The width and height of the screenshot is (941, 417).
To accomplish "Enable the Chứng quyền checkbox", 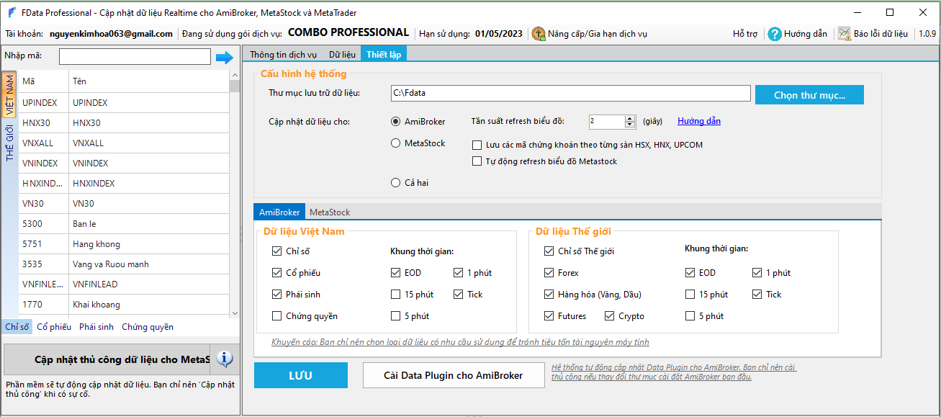I will [277, 316].
